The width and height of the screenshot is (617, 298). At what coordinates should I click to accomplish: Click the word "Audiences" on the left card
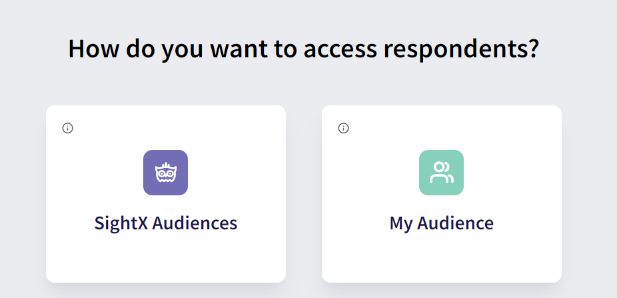(195, 223)
